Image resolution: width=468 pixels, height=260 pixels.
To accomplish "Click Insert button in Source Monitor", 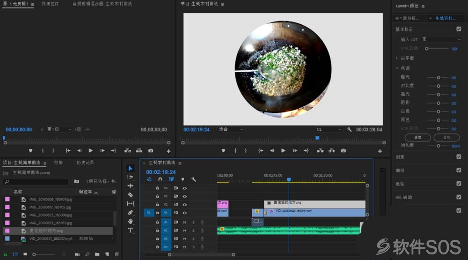I will 127,151.
